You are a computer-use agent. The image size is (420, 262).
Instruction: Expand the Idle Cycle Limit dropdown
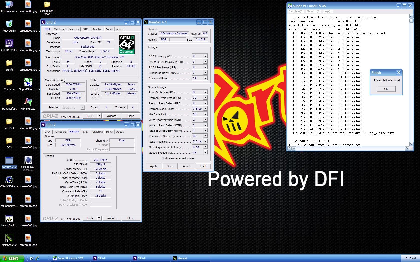[x=205, y=114]
